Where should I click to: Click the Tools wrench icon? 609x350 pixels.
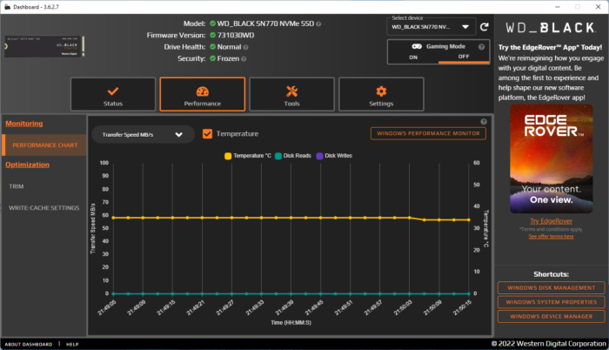pos(292,91)
